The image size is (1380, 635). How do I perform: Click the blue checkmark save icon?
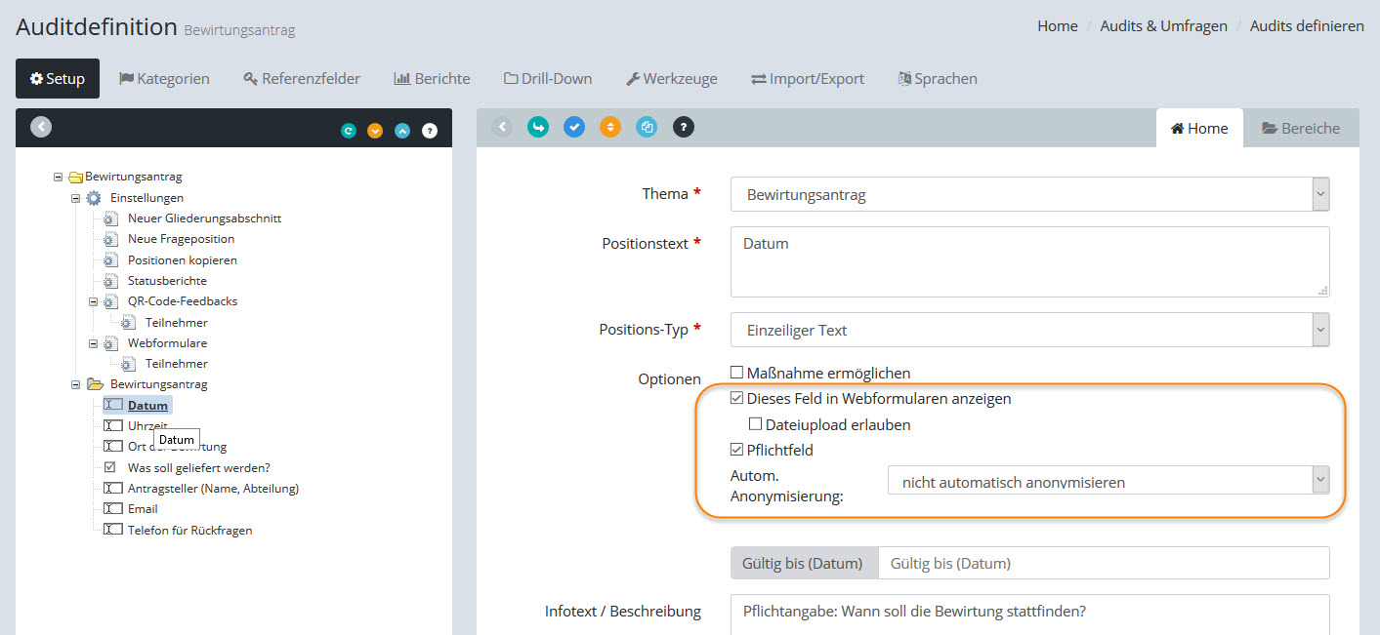click(574, 127)
